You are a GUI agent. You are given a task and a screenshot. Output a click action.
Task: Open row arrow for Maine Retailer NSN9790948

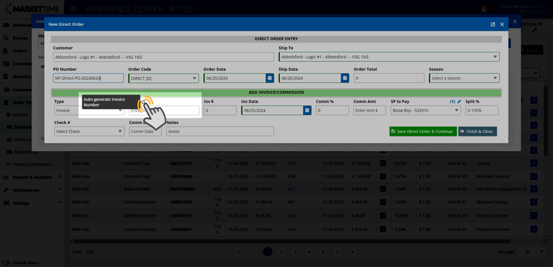click(x=534, y=189)
